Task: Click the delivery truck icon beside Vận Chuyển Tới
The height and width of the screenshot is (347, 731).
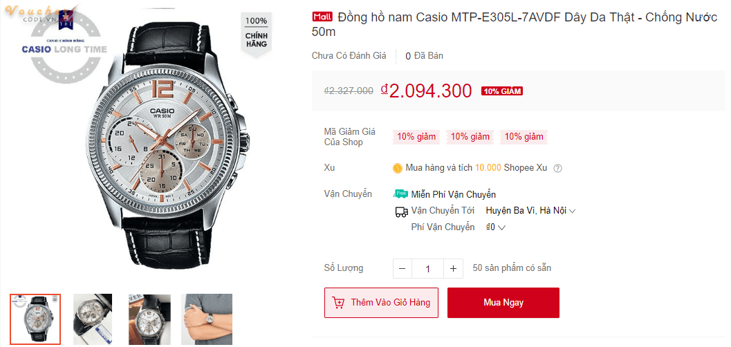Action: (401, 211)
